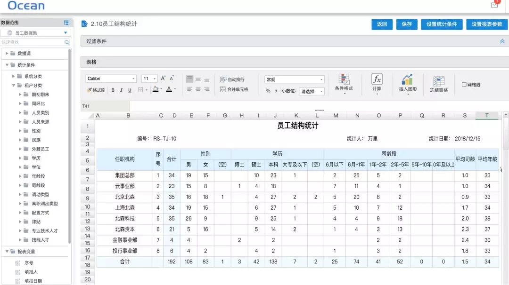
Task: Toggle bold text formatting
Action: pyautogui.click(x=113, y=90)
